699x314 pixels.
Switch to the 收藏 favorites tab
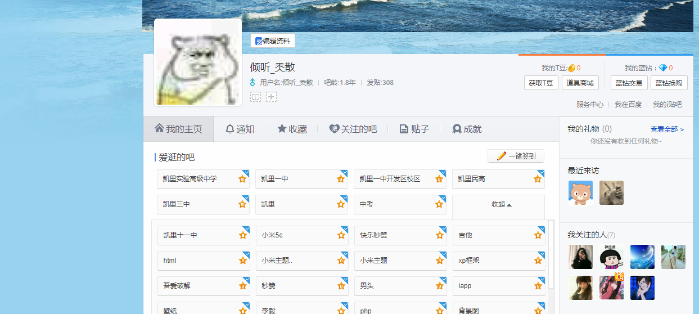click(292, 129)
